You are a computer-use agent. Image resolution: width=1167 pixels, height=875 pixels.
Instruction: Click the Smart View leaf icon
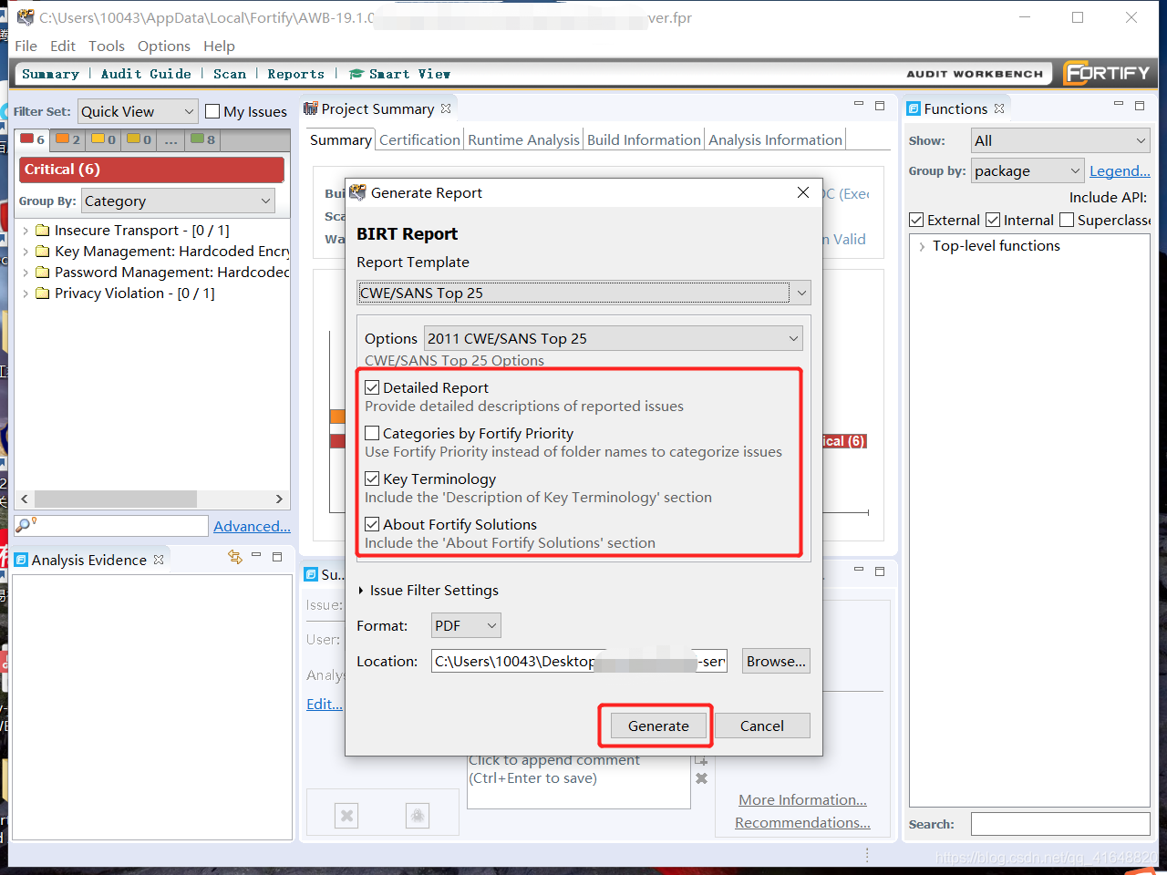click(356, 74)
